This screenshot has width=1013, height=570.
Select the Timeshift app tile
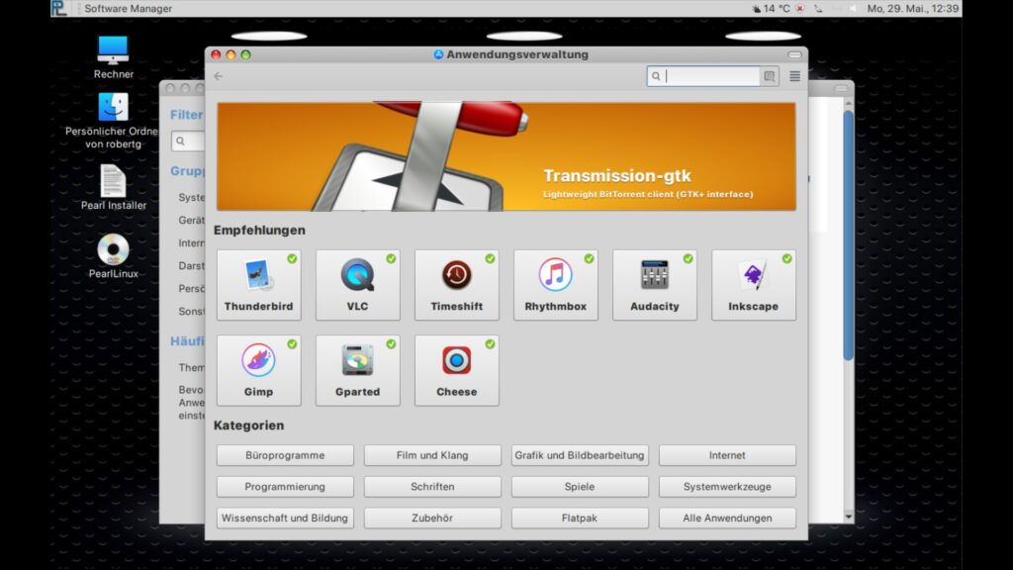tap(457, 285)
